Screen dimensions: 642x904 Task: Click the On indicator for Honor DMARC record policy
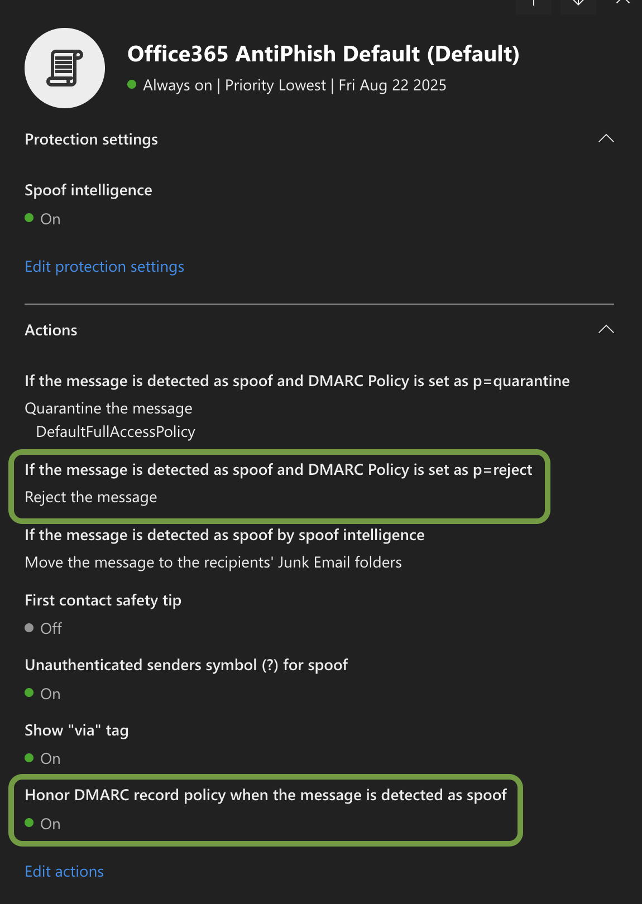(31, 824)
